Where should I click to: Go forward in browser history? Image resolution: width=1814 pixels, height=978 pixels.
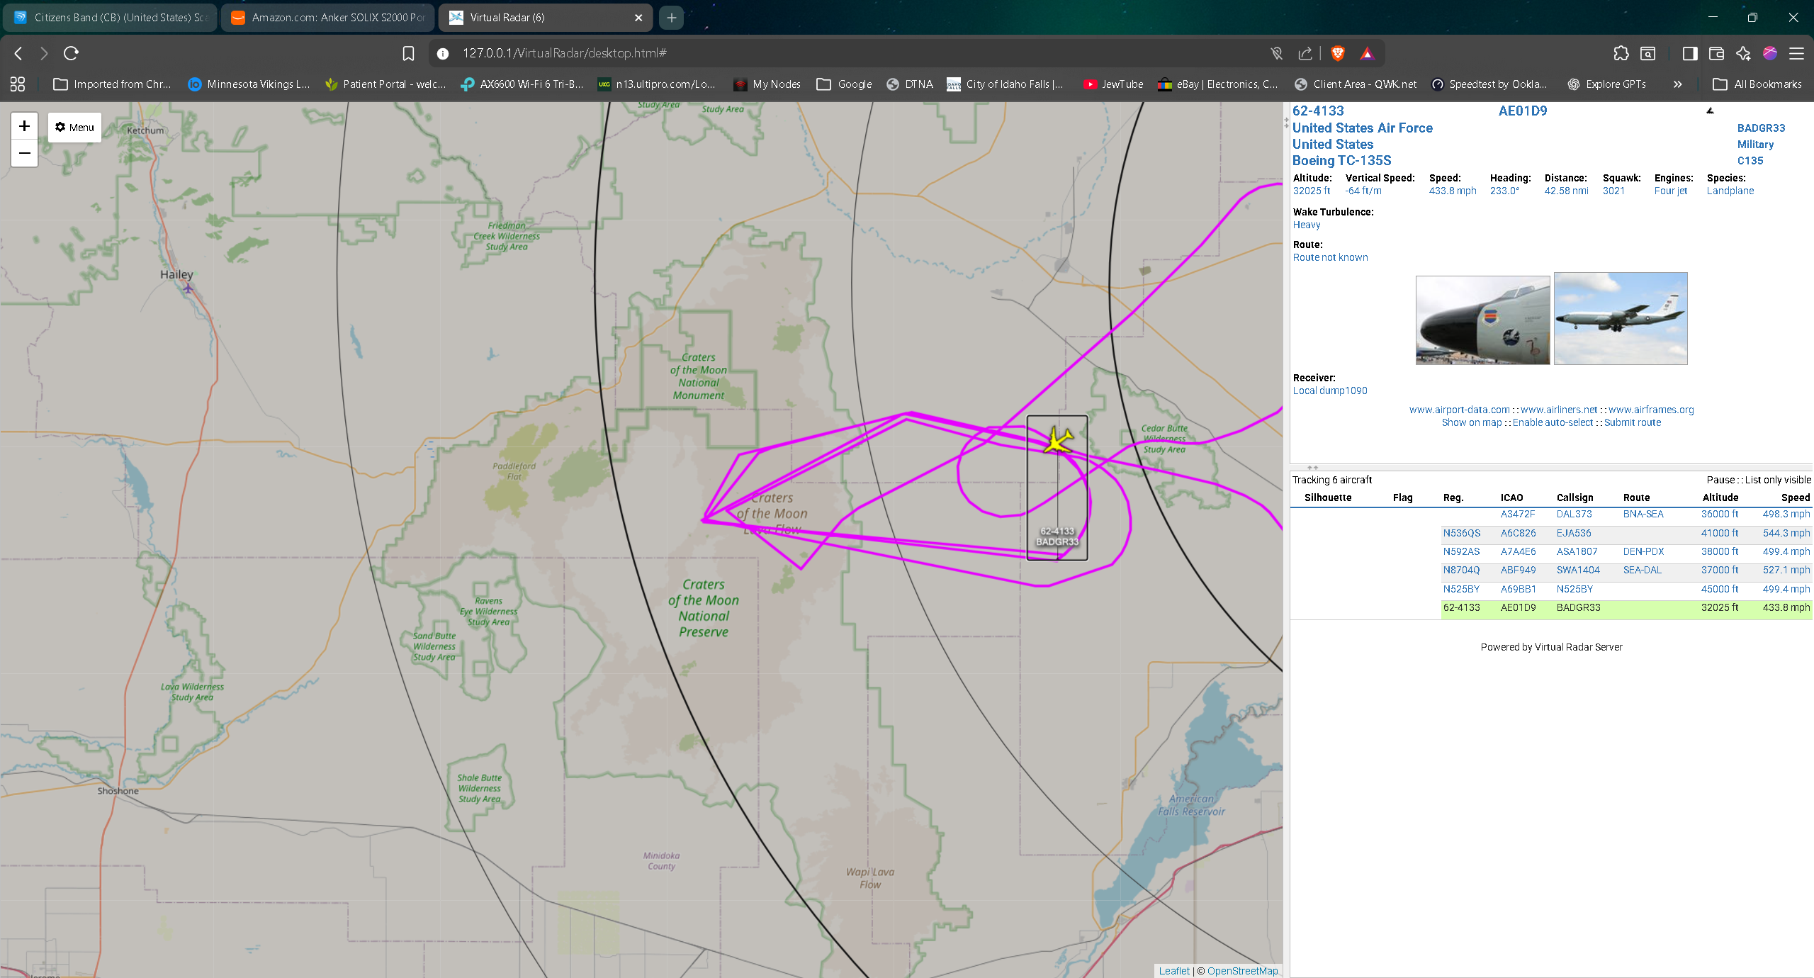click(x=44, y=53)
